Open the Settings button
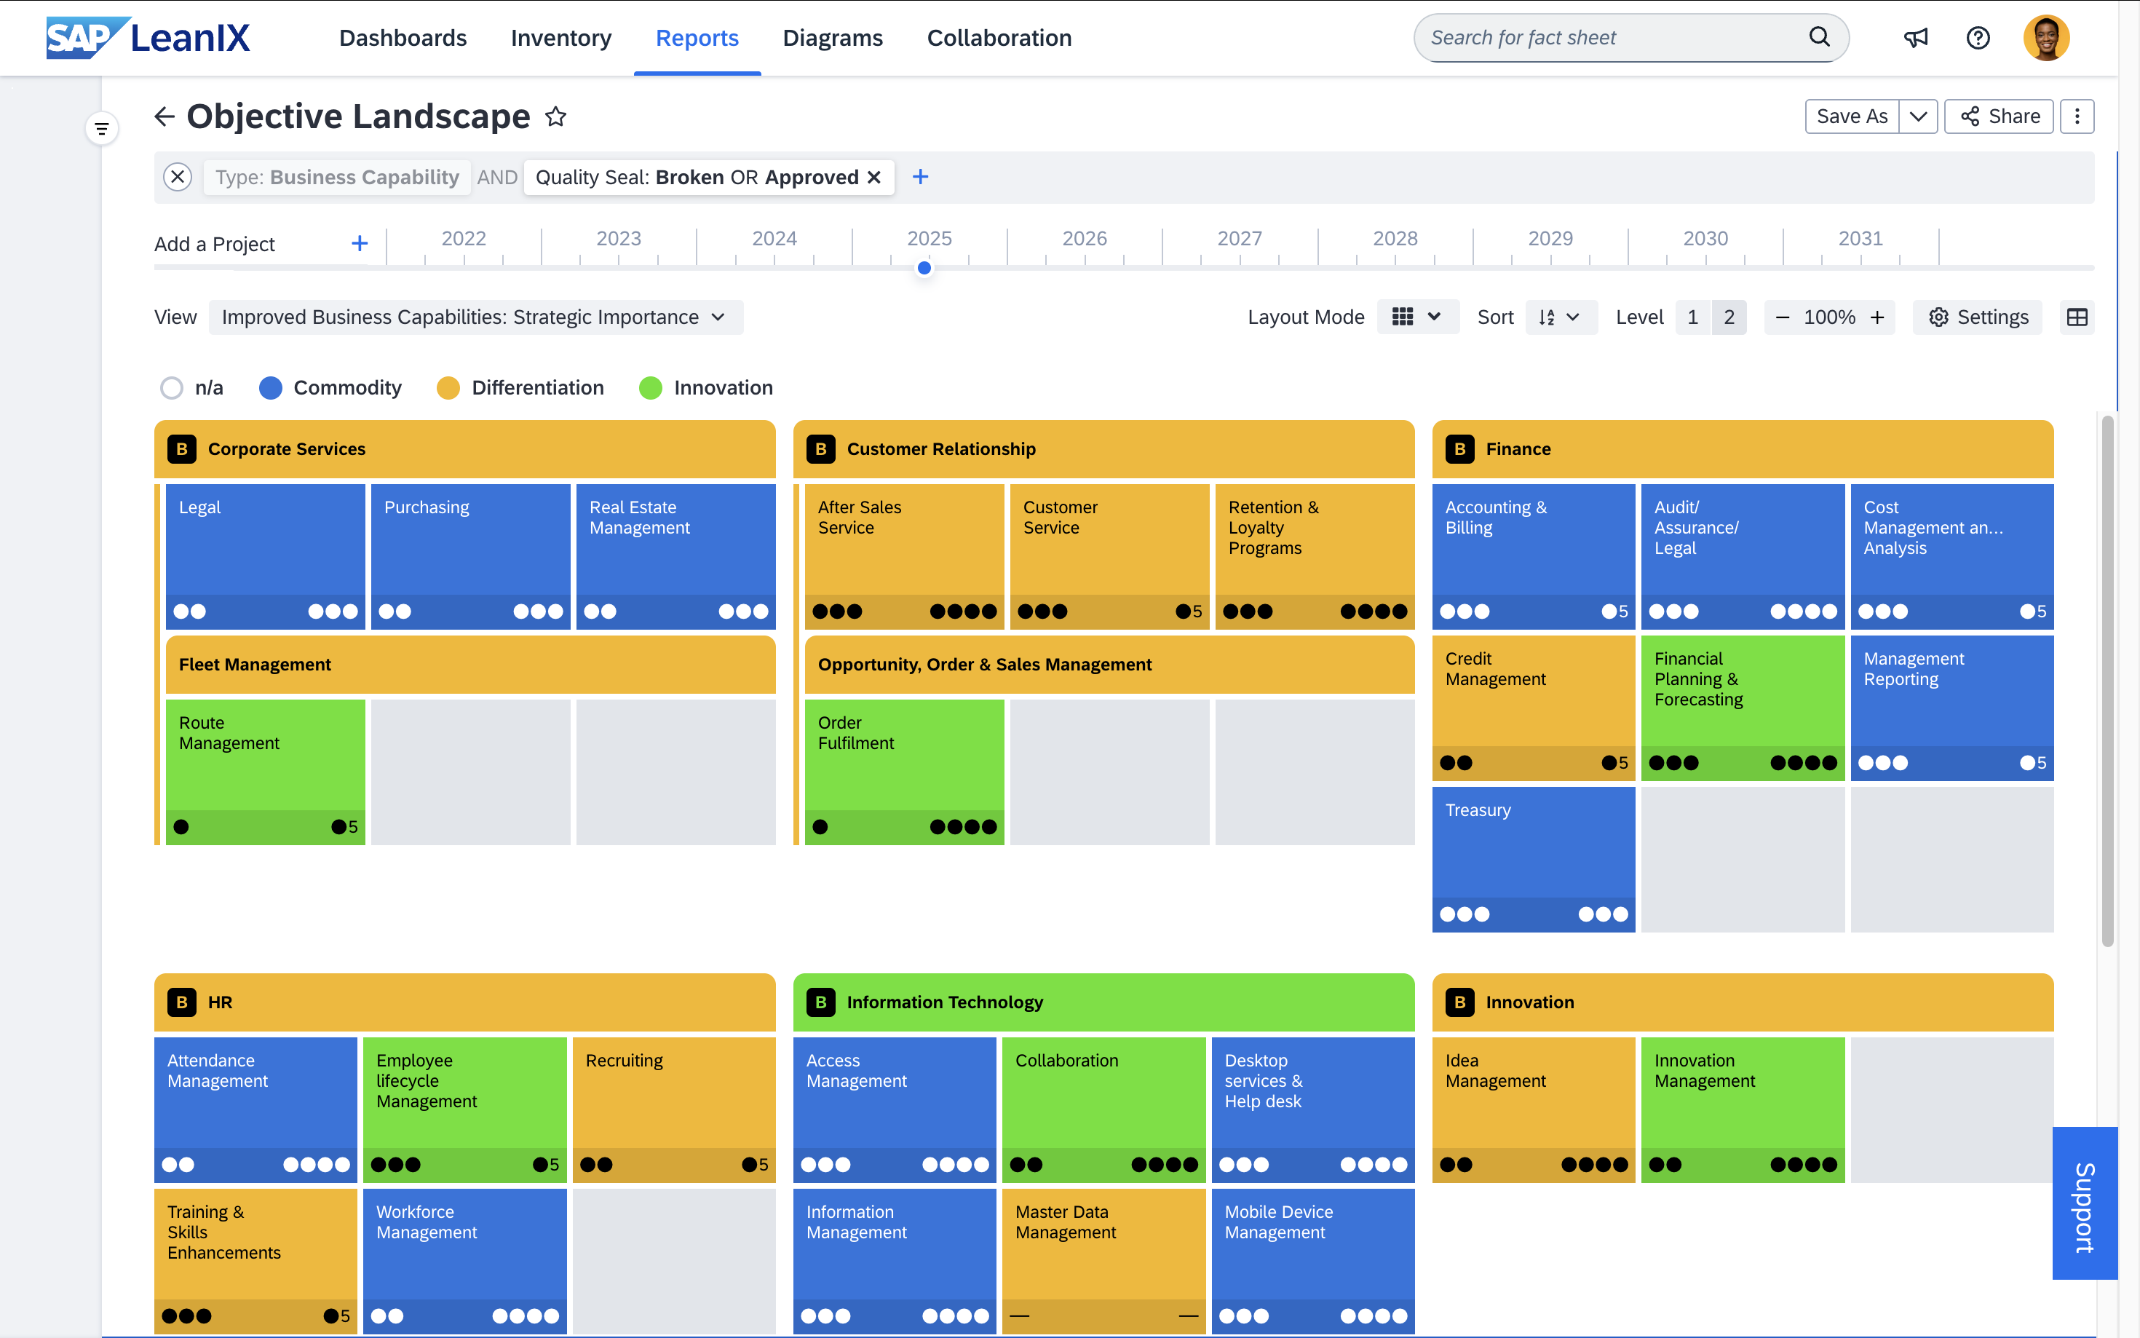Viewport: 2140px width, 1338px height. click(1978, 317)
